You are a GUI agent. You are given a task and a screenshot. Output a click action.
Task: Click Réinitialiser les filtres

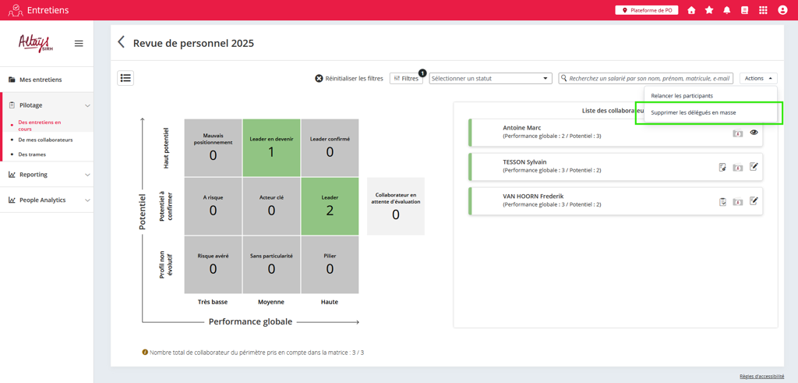coord(349,78)
